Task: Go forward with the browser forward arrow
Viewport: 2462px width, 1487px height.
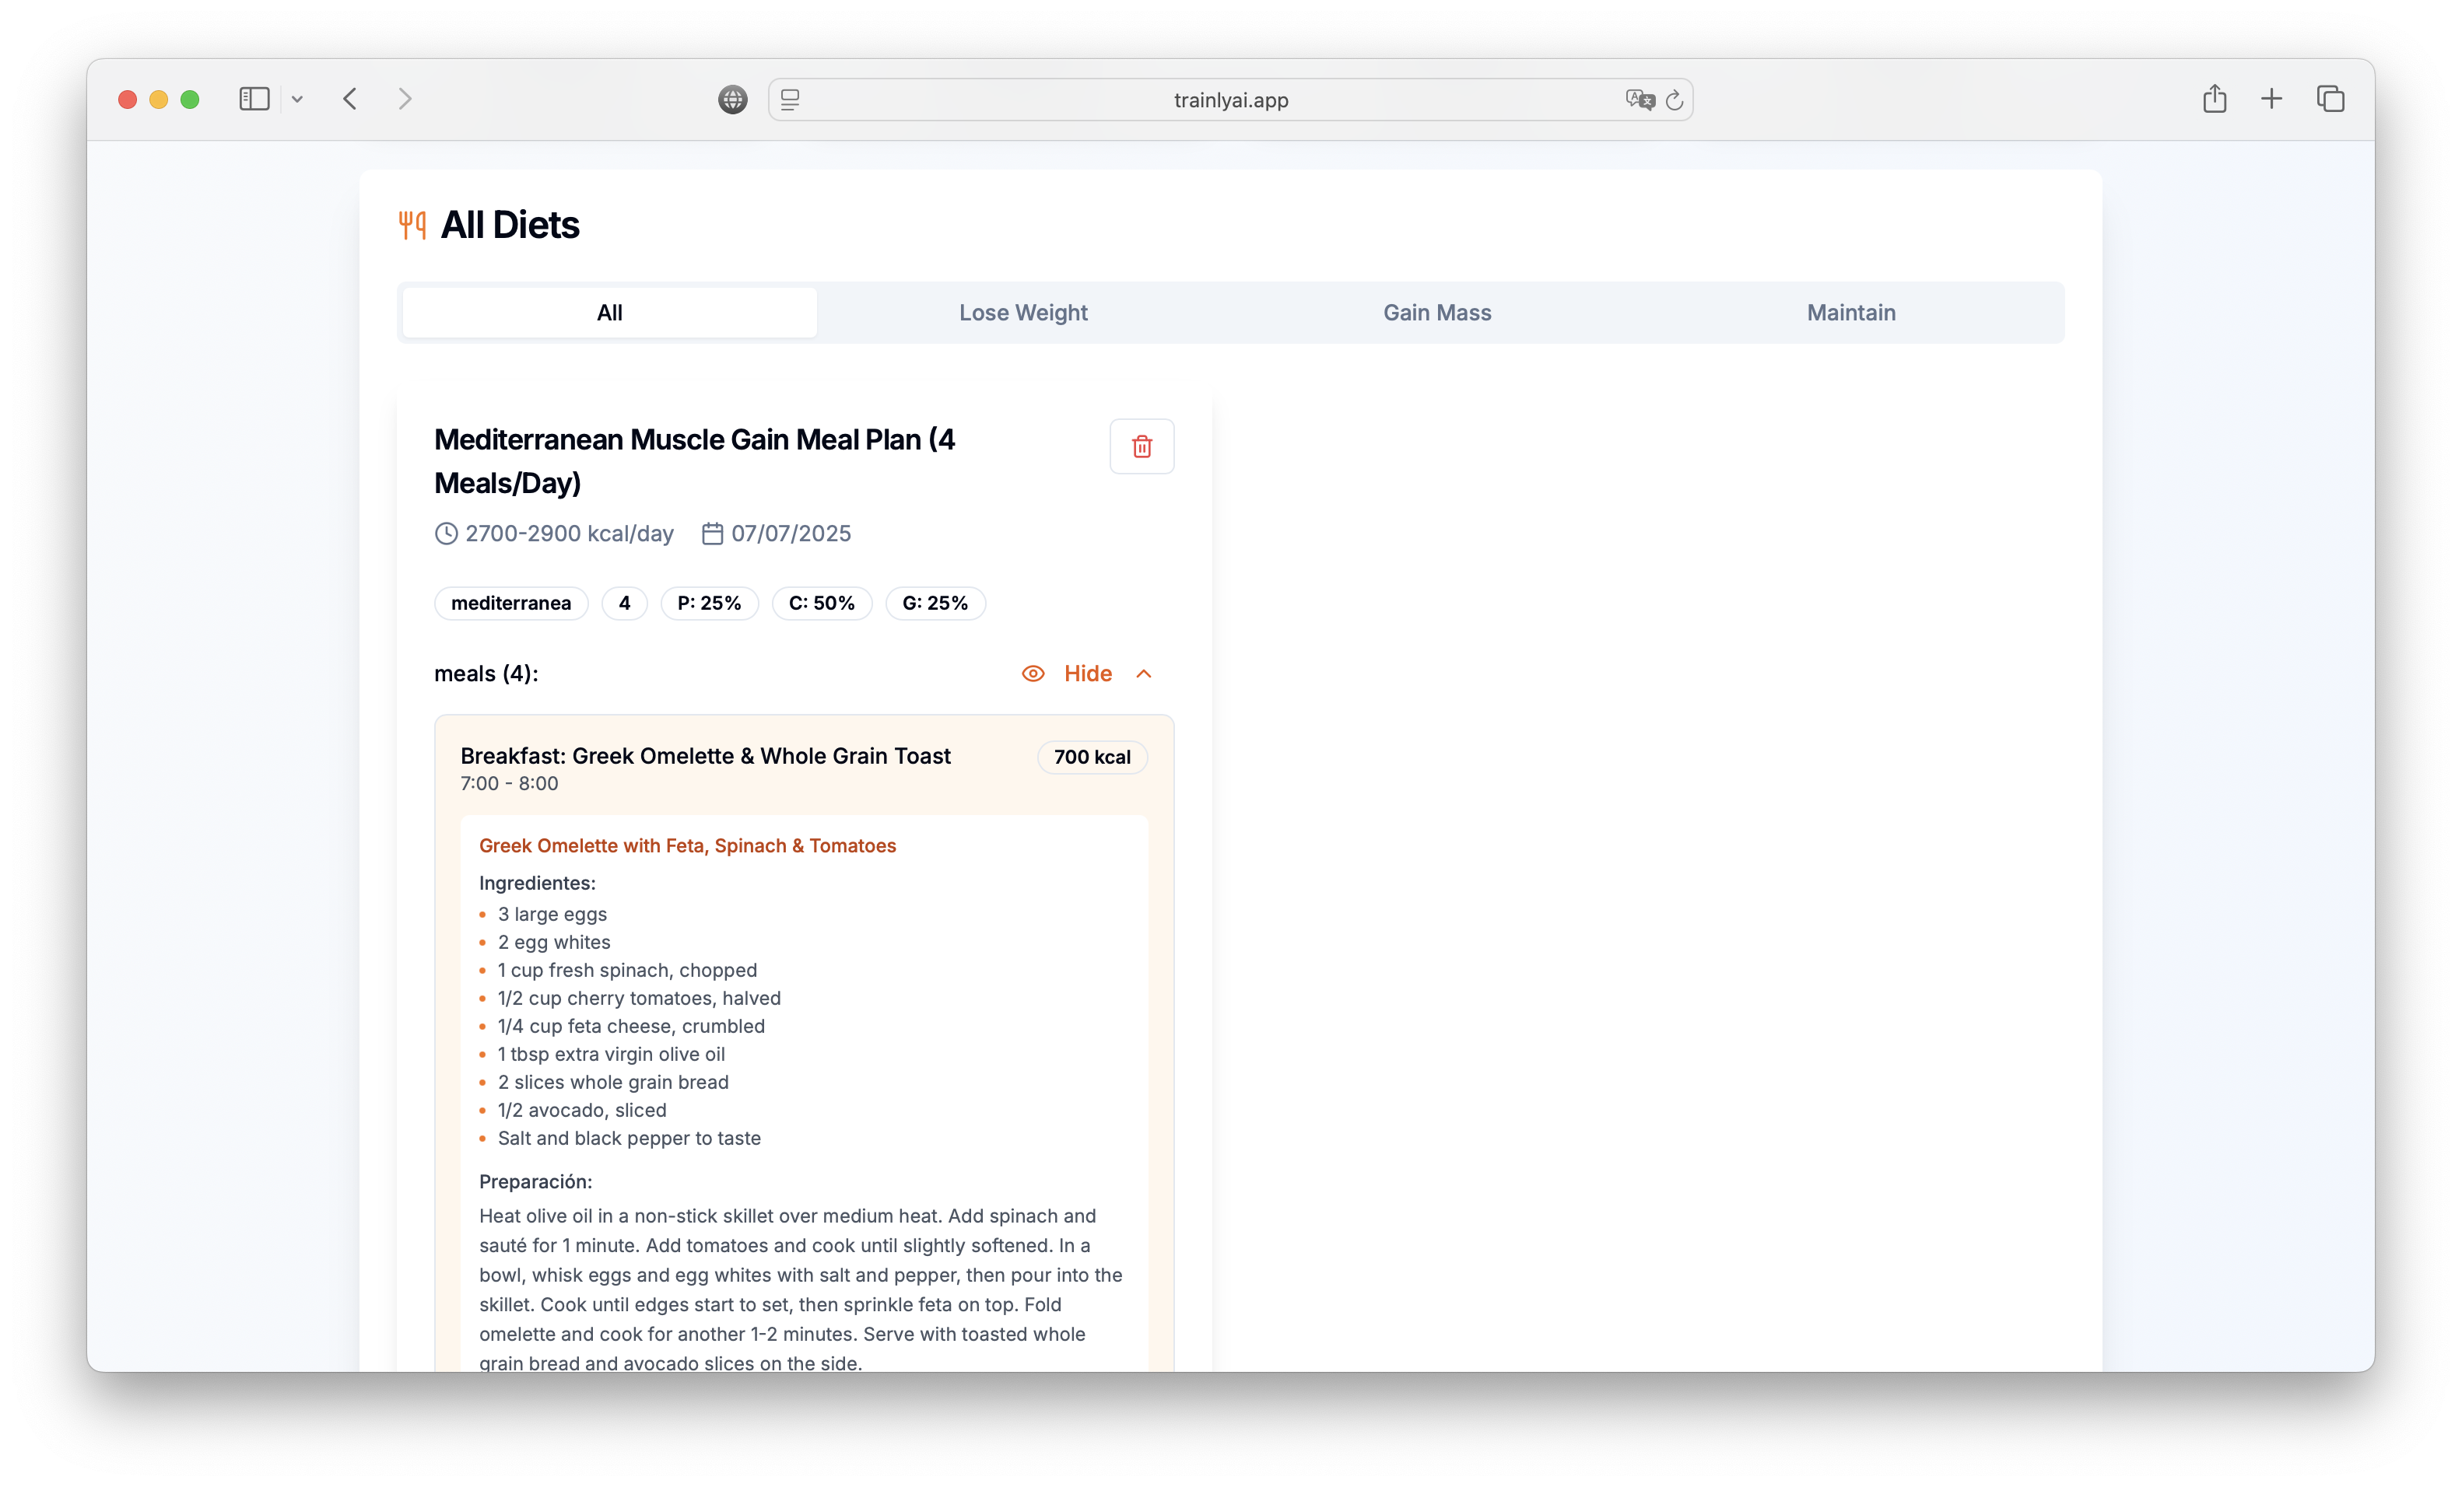Action: 405,99
